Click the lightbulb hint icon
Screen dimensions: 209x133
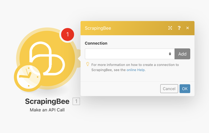88,64
